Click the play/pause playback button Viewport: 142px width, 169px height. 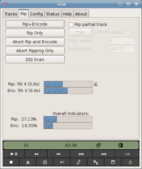14,154
